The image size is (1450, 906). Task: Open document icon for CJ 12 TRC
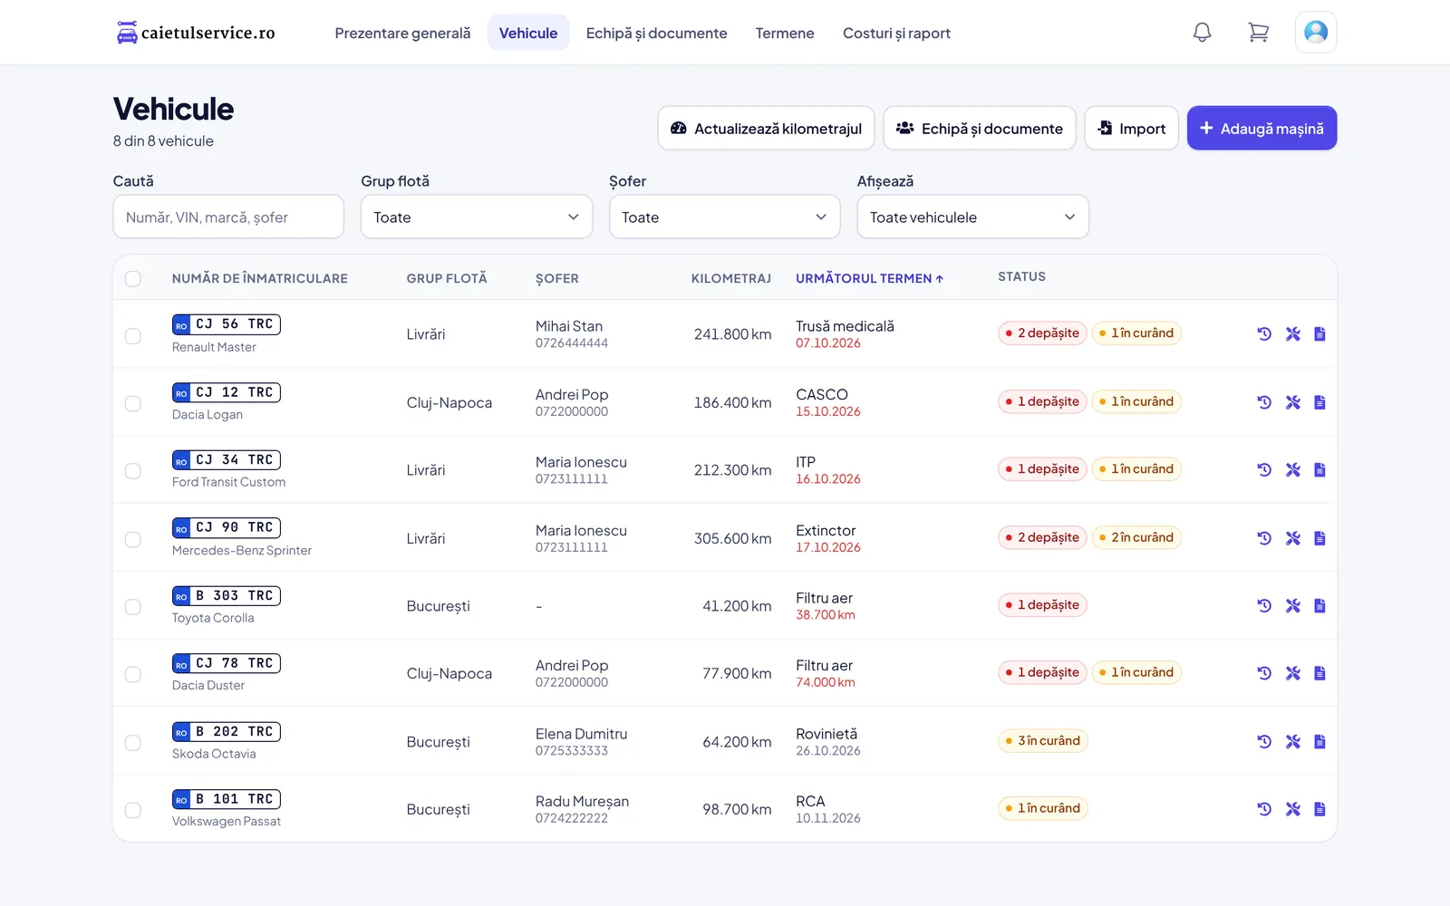coord(1319,402)
